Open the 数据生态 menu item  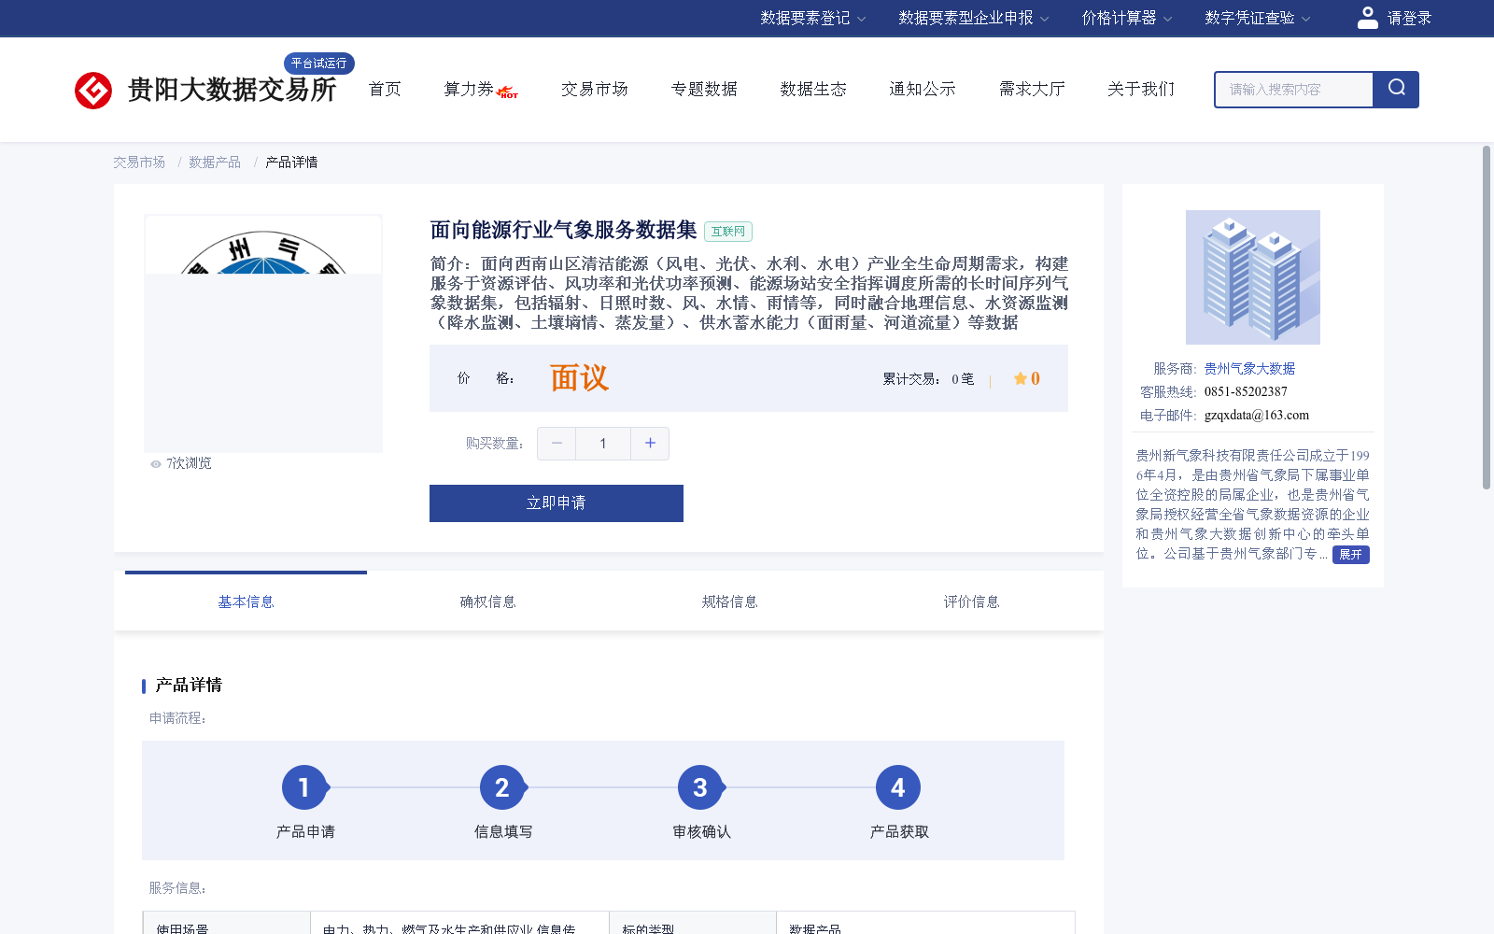pyautogui.click(x=813, y=89)
